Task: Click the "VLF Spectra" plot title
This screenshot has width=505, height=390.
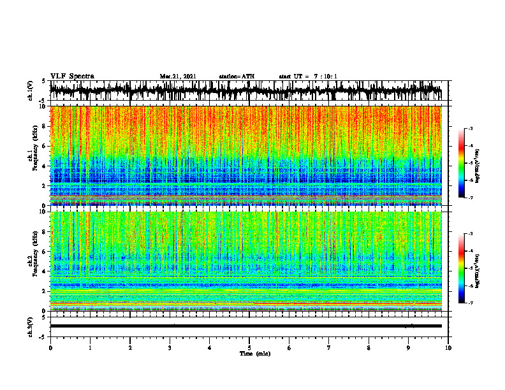Action: tap(72, 76)
